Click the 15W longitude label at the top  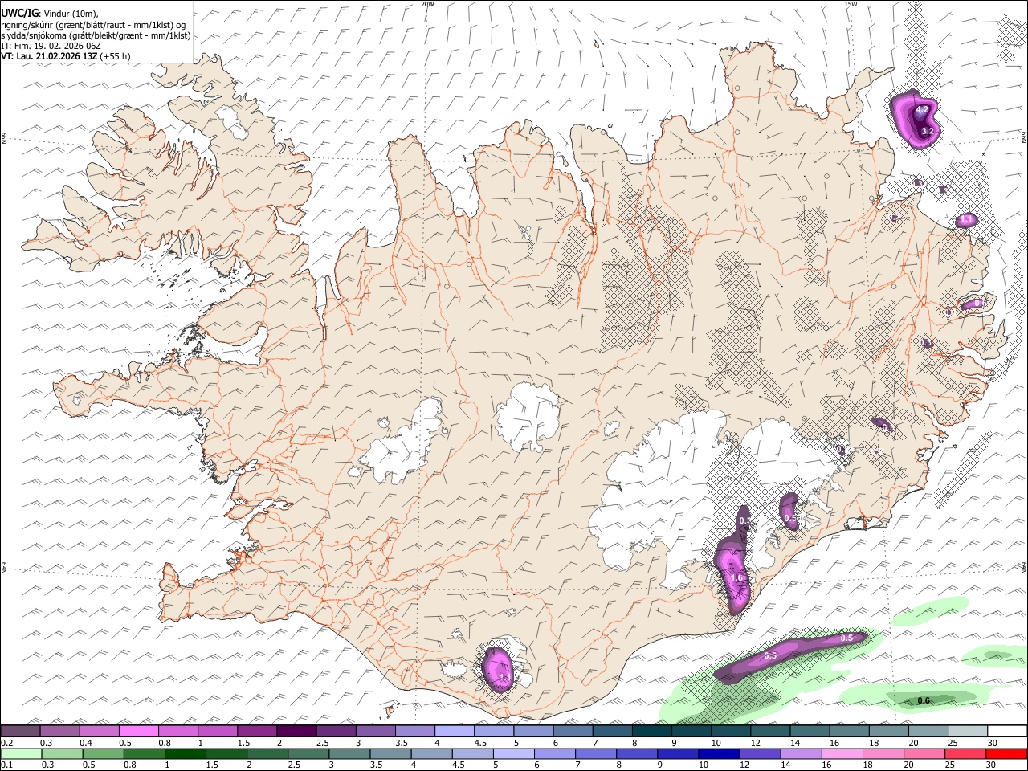(x=851, y=4)
